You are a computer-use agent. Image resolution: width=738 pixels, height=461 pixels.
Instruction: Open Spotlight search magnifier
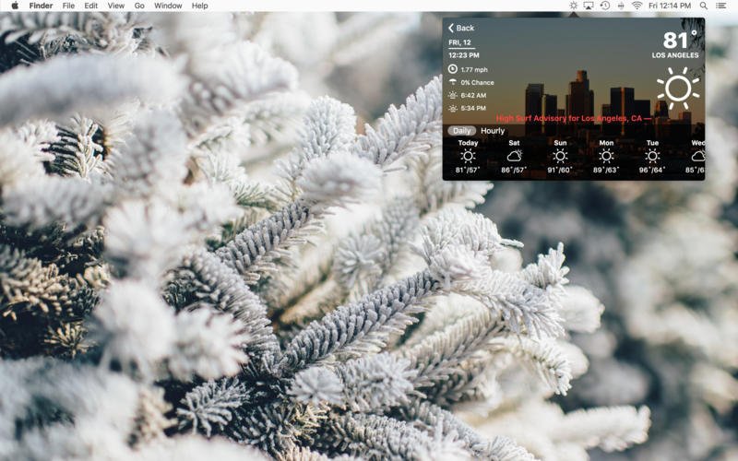703,6
